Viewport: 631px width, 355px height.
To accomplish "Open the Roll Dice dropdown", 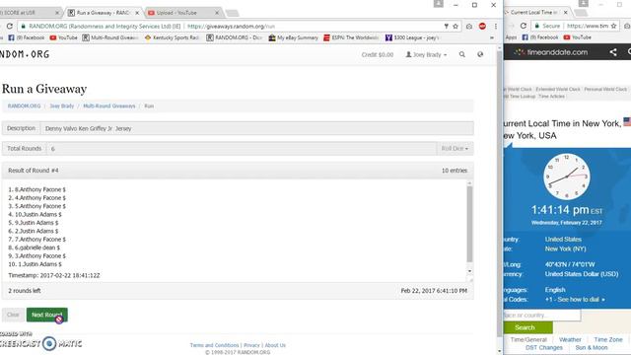I will pyautogui.click(x=455, y=149).
